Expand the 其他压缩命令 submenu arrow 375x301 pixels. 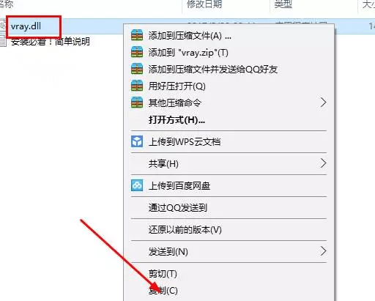tap(323, 103)
